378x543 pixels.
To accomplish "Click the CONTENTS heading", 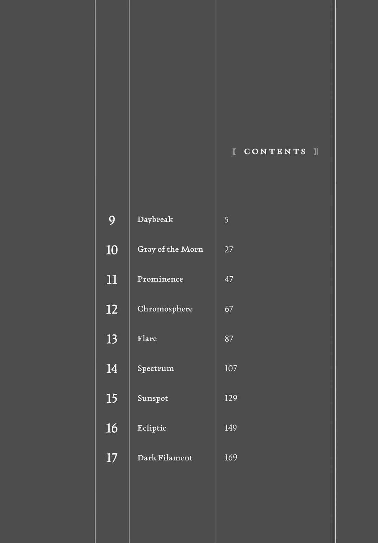I will point(275,152).
